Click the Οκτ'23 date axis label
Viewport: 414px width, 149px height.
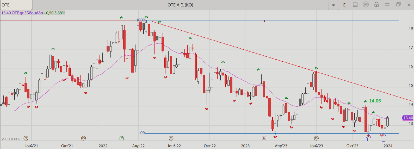(352, 146)
